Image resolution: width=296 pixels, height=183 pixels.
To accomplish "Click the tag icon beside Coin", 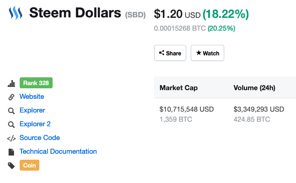I will pyautogui.click(x=11, y=166).
